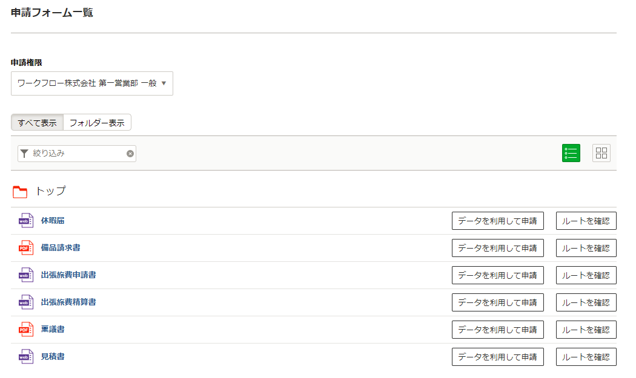Click into the 絞り込み filter input
This screenshot has width=636, height=378.
tap(77, 154)
